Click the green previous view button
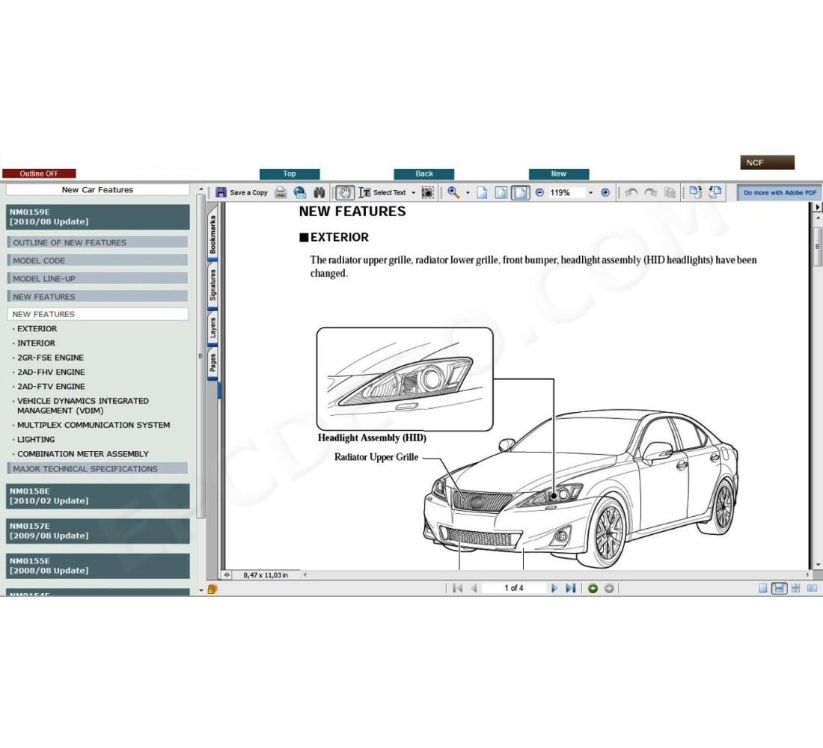 (x=593, y=589)
